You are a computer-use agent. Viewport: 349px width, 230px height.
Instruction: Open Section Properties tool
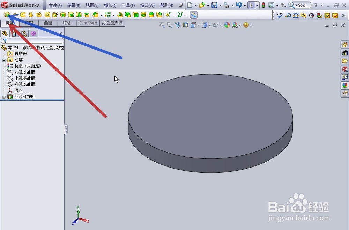[x=303, y=15]
